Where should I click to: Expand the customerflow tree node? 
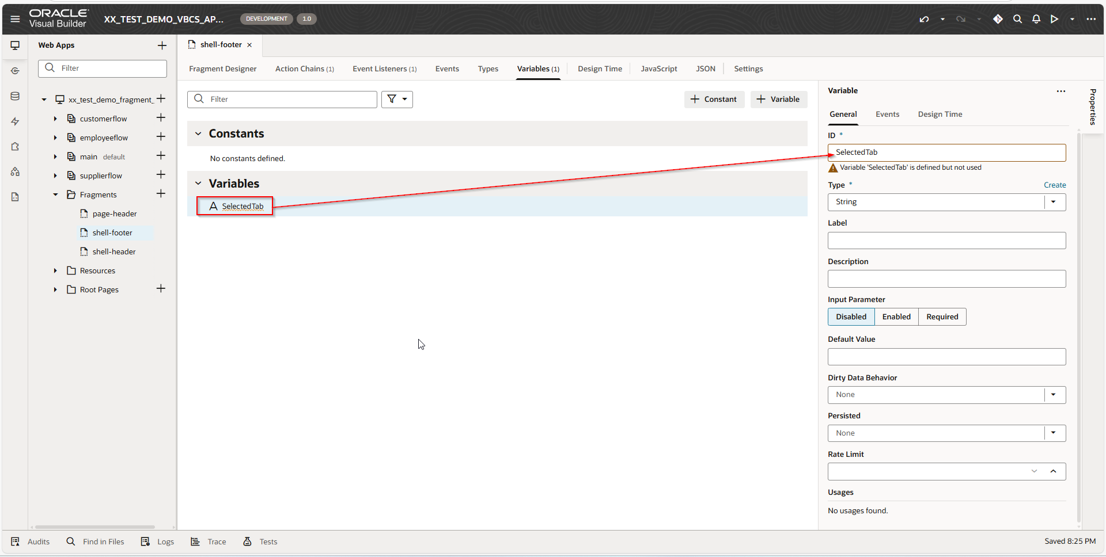click(x=55, y=119)
